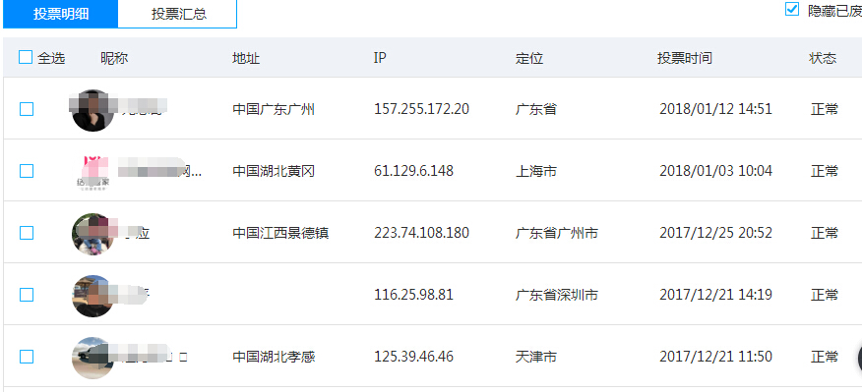
Task: Open avatar of the 中国江西景德镇 voter
Action: click(92, 234)
